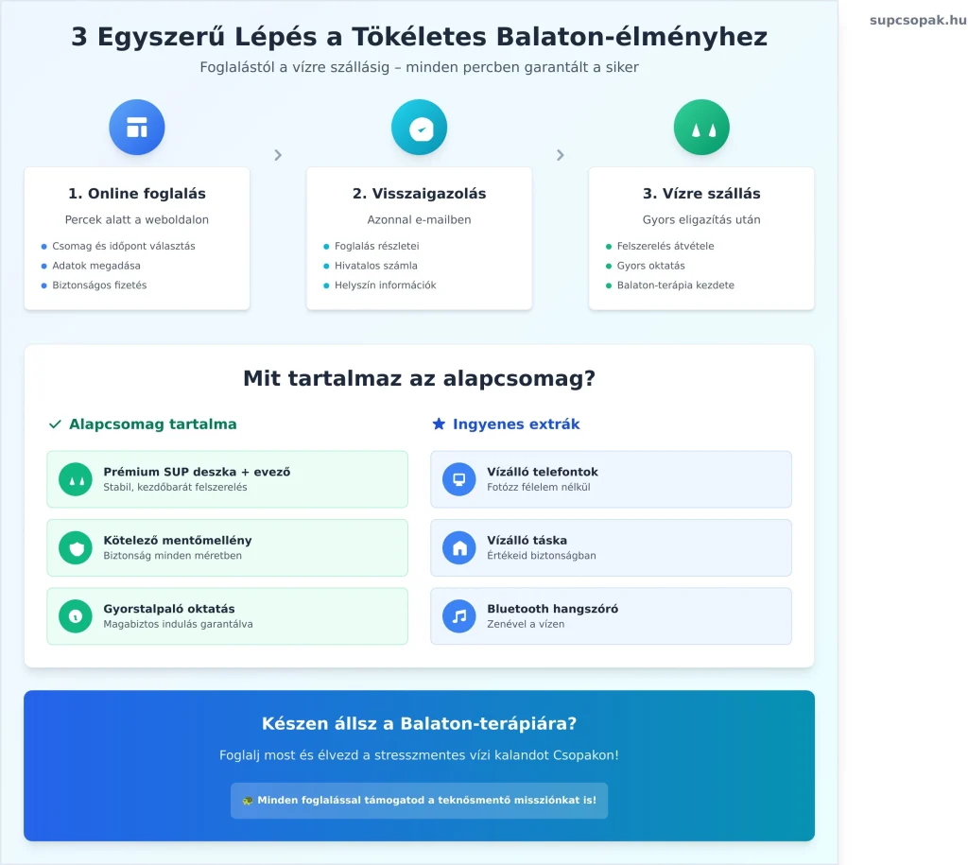Click the Vízálló telefontok blue icon
Viewport: 968px width, 865px height.
click(x=459, y=479)
